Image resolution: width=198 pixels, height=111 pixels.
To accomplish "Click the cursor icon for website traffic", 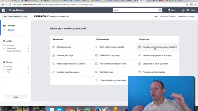I will click(96, 47).
